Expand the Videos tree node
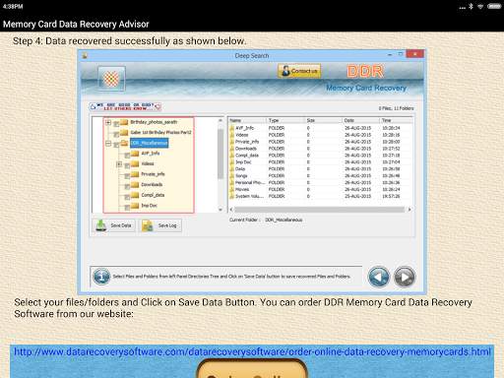The width and height of the screenshot is (504, 378). [x=119, y=164]
